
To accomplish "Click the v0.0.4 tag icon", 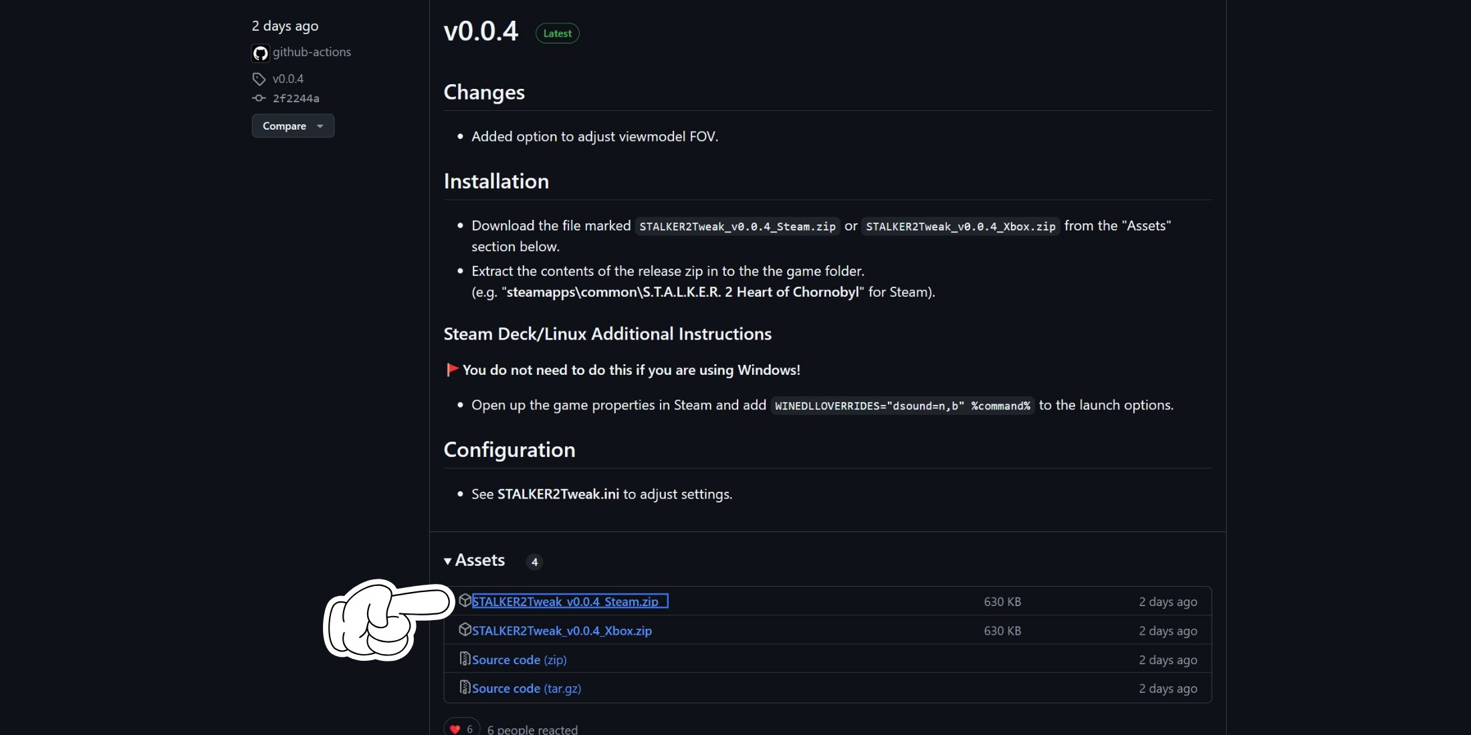I will click(x=259, y=79).
